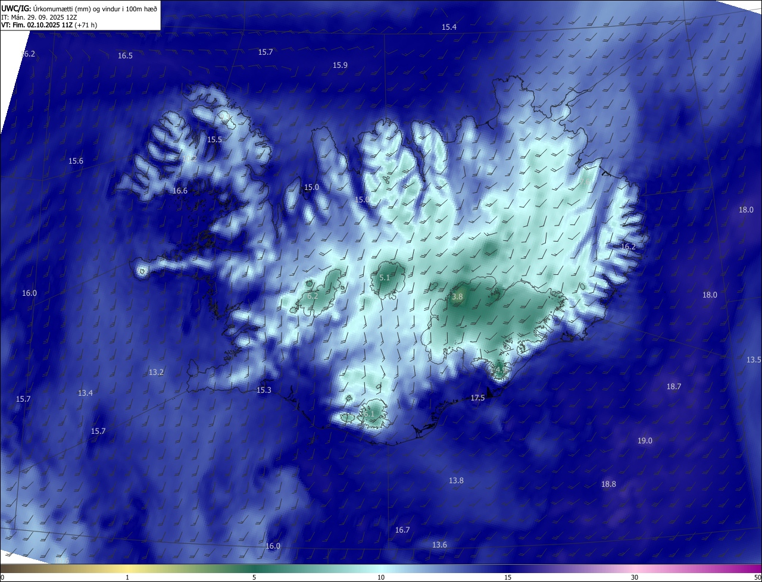Click the glacier value 6.2
Screen dimensions: 762x582
coord(313,296)
